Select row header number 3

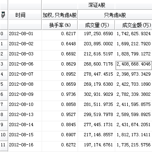tap(4, 65)
